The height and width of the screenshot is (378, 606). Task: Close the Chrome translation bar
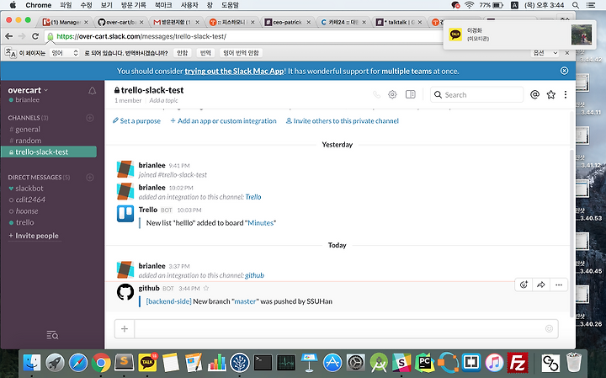tap(567, 53)
